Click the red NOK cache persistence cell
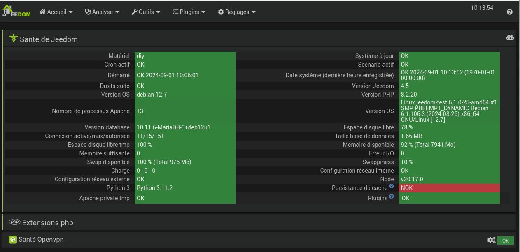 pos(449,188)
